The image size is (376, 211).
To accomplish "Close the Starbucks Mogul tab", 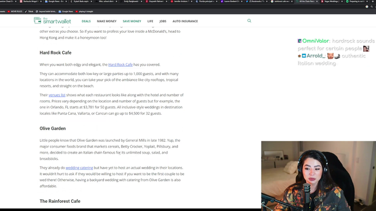I will coord(41,1).
